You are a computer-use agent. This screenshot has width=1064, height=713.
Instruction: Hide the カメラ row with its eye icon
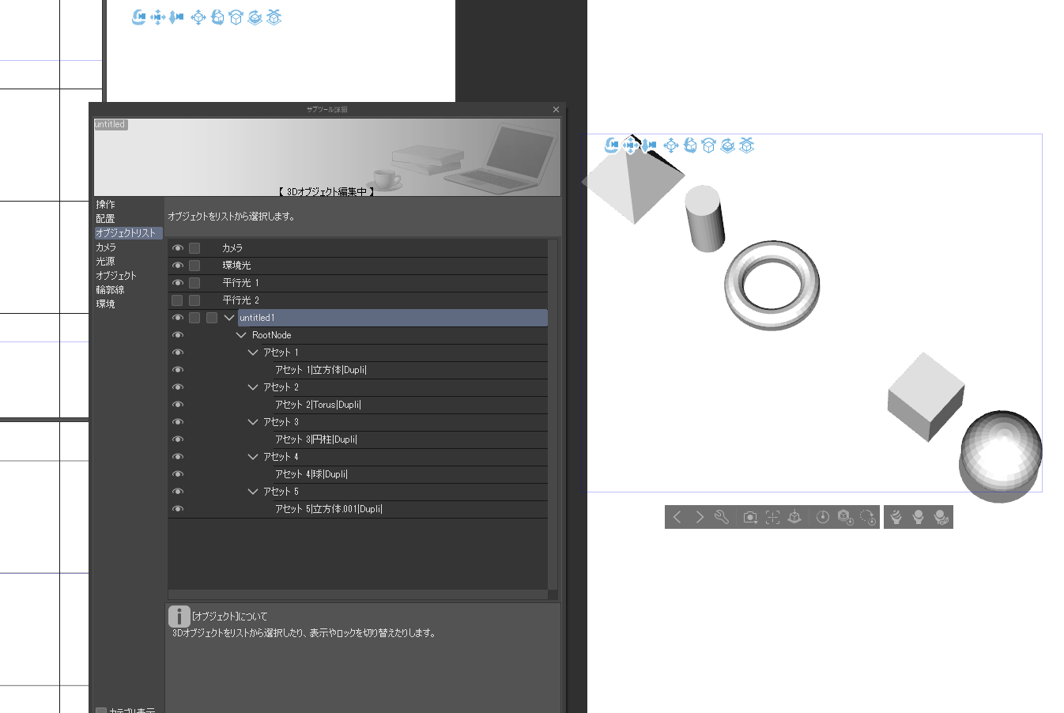(177, 248)
